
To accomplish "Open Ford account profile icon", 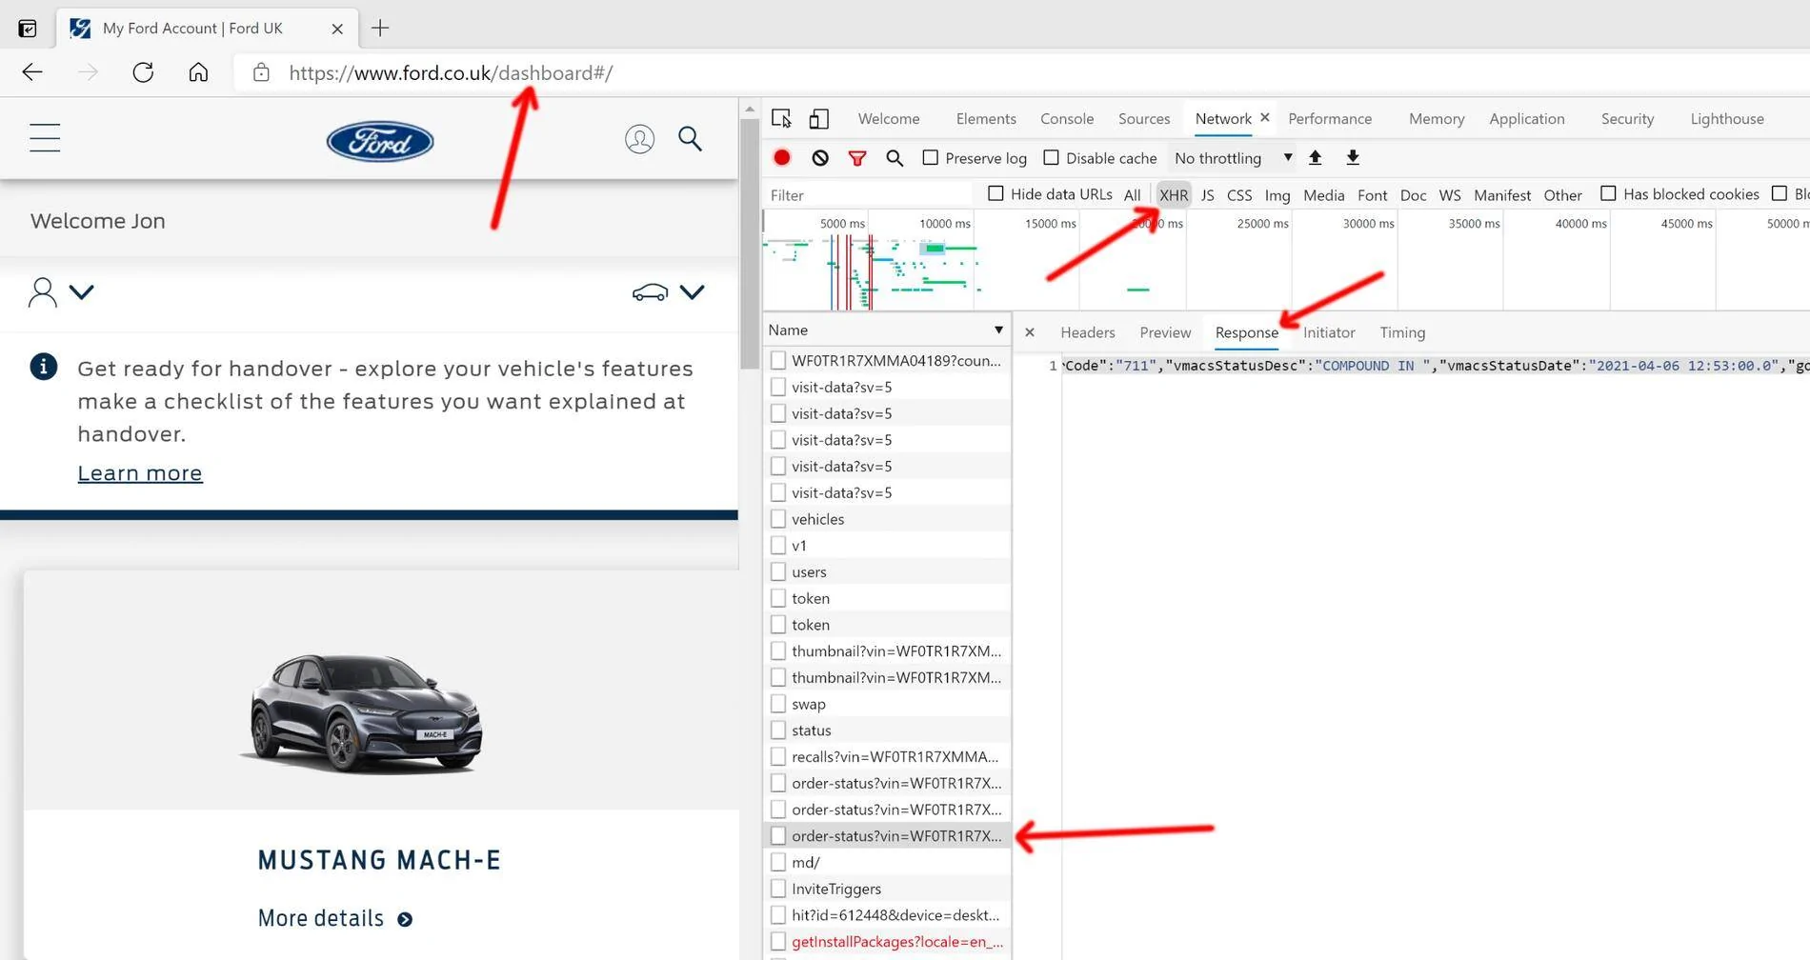I will pyautogui.click(x=639, y=139).
